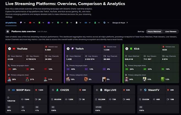Click the Bigo LIVE card logo
Screen dimensions: 181x115
point(101,90)
